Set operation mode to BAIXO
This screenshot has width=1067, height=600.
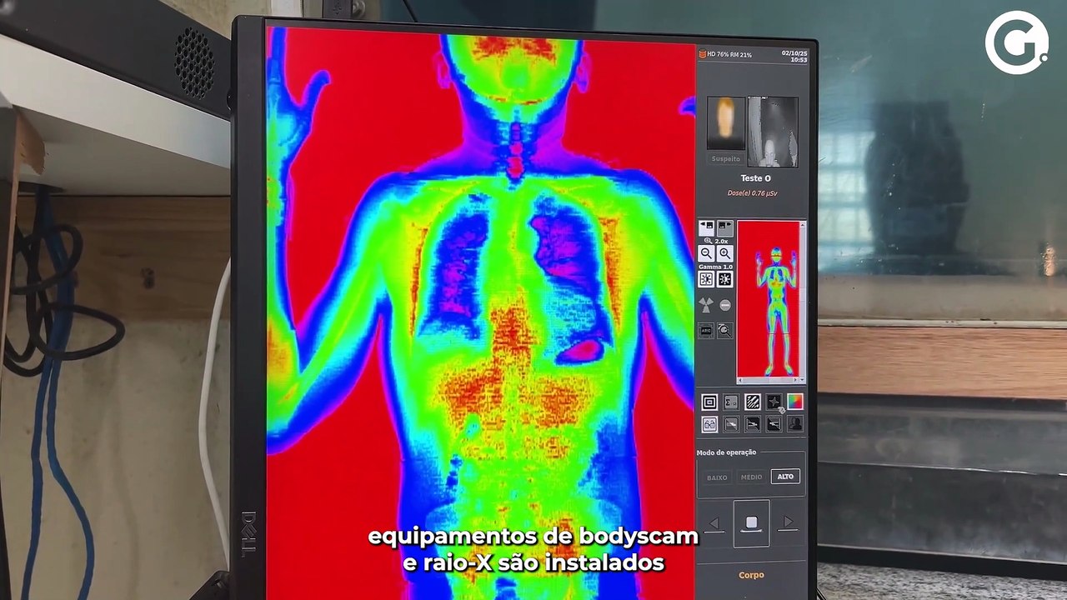(x=717, y=477)
